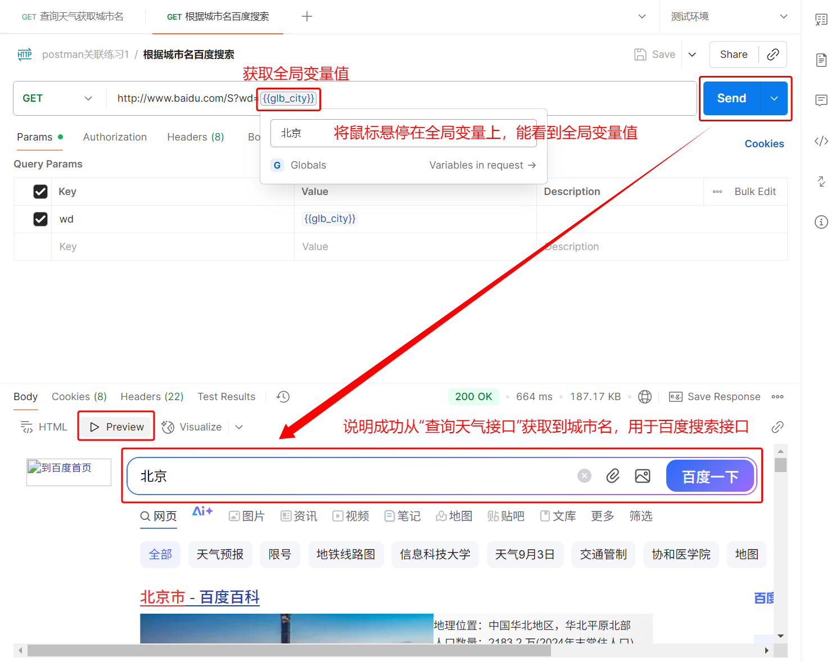Open the Related requests icon in sidebar

(821, 182)
